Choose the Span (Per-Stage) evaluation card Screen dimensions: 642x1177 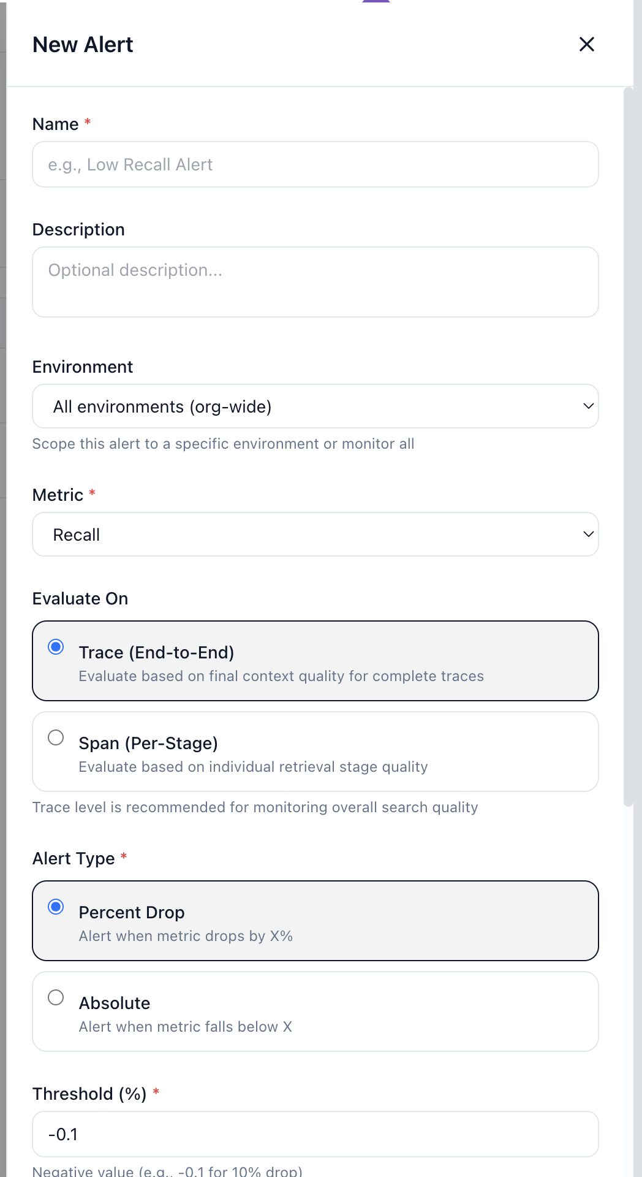point(315,752)
